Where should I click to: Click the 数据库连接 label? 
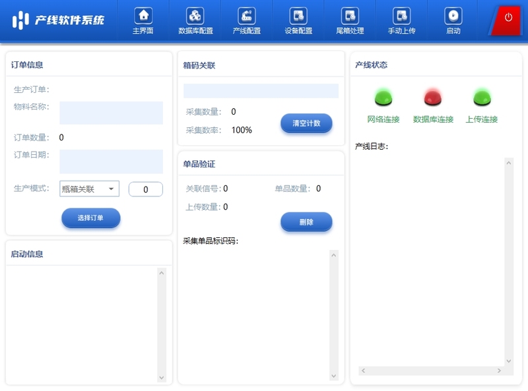coord(433,119)
